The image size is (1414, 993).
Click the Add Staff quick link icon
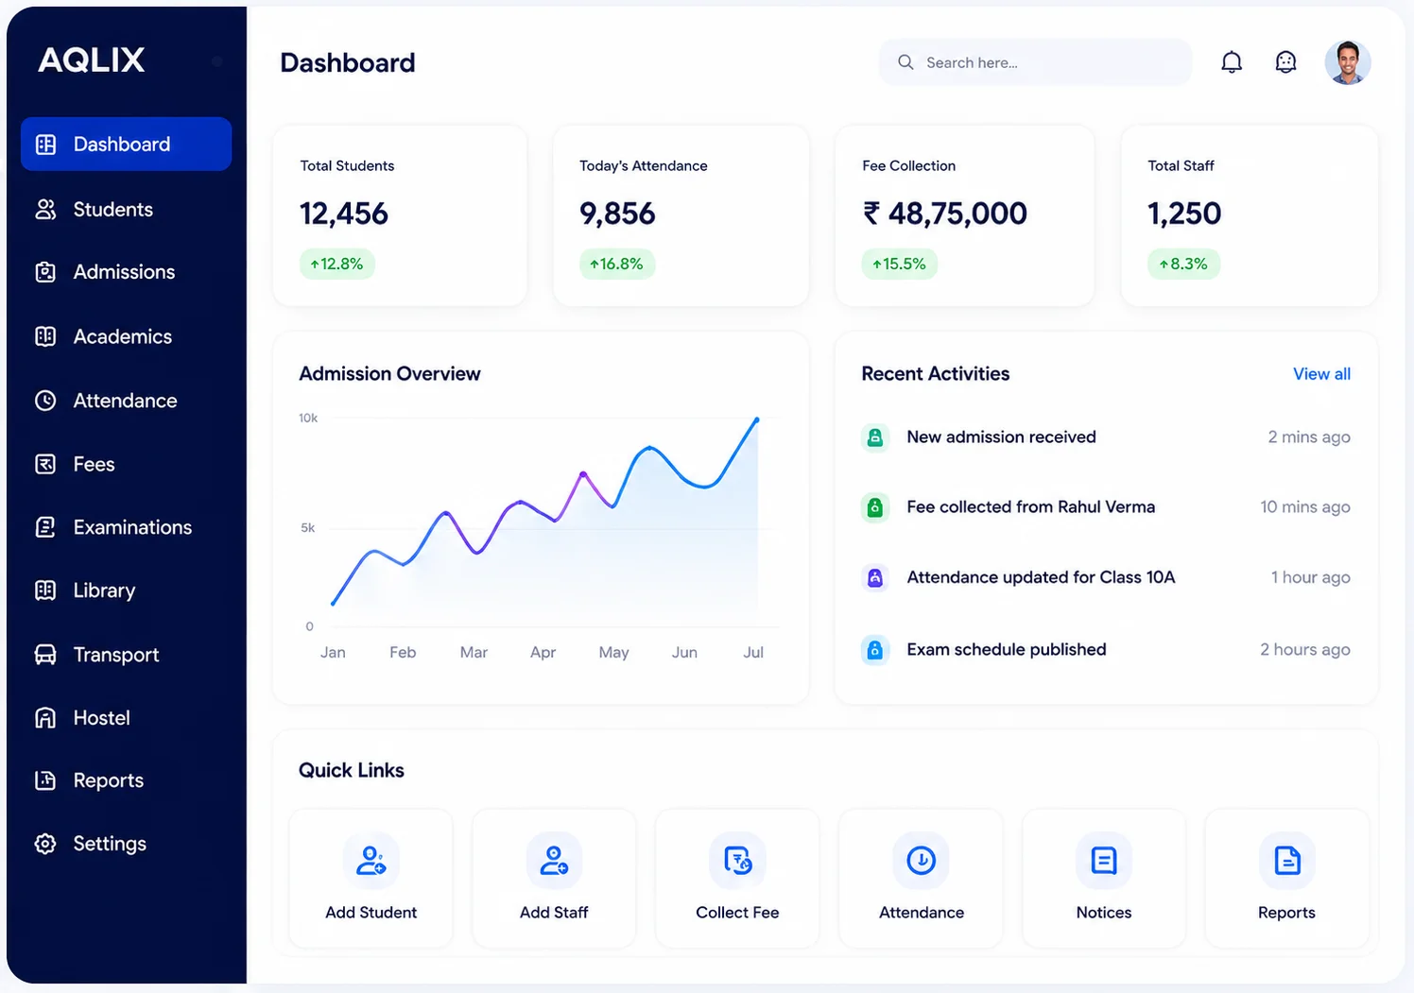click(554, 861)
